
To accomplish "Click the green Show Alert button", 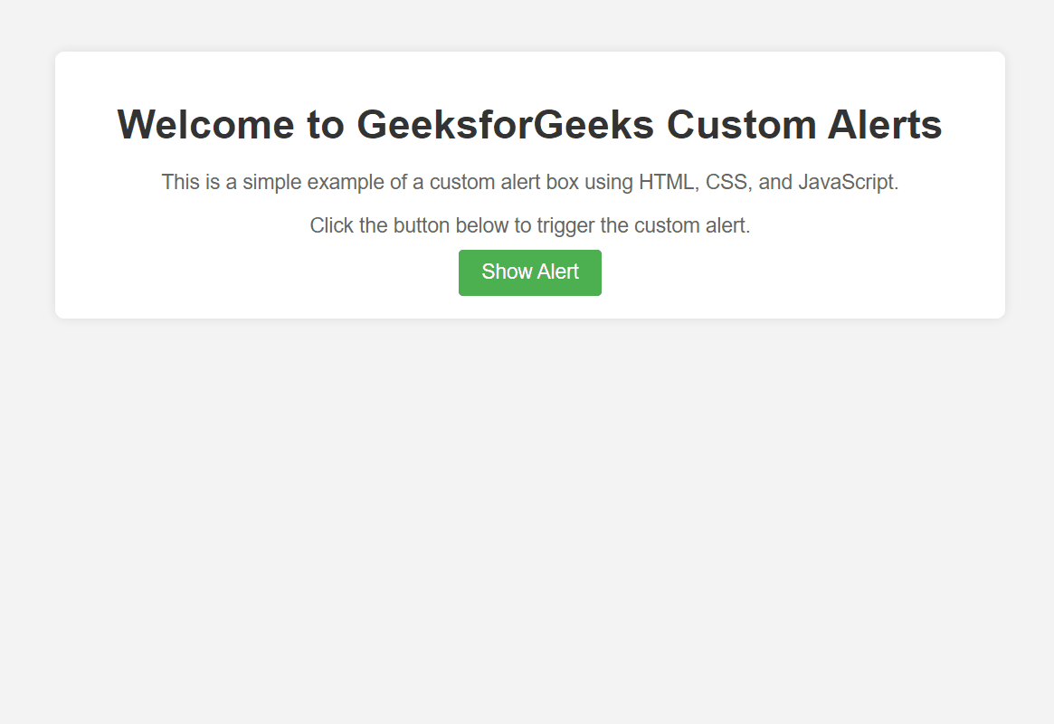I will [529, 272].
